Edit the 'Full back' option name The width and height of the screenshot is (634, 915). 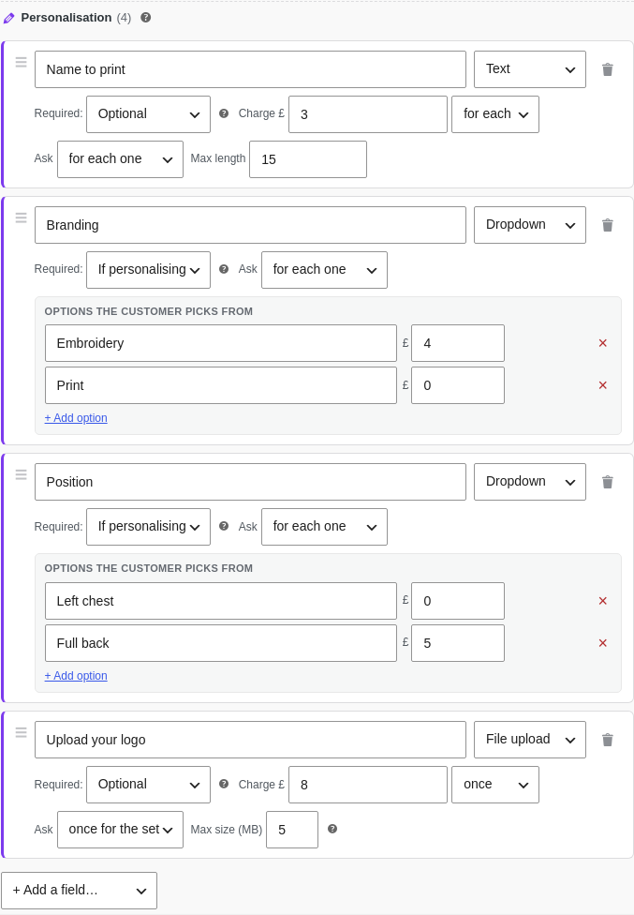point(221,643)
